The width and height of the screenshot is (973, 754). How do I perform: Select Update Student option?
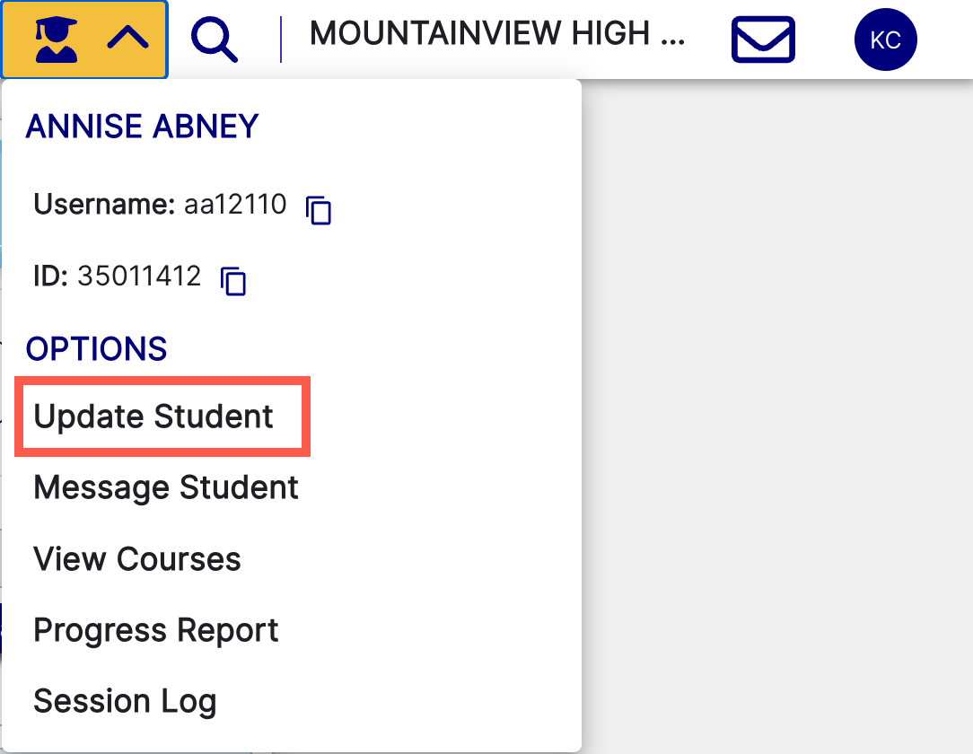click(x=153, y=416)
